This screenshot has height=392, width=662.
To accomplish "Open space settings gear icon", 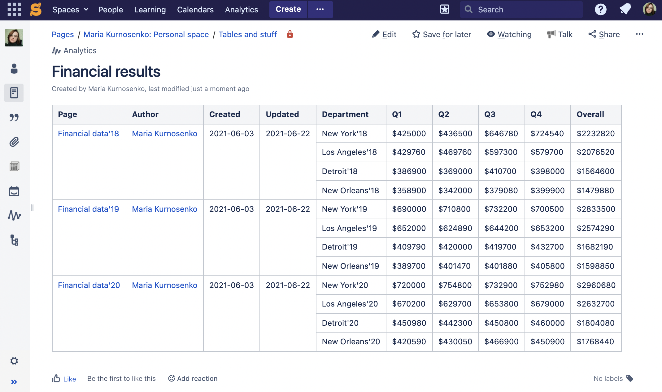I will point(14,361).
